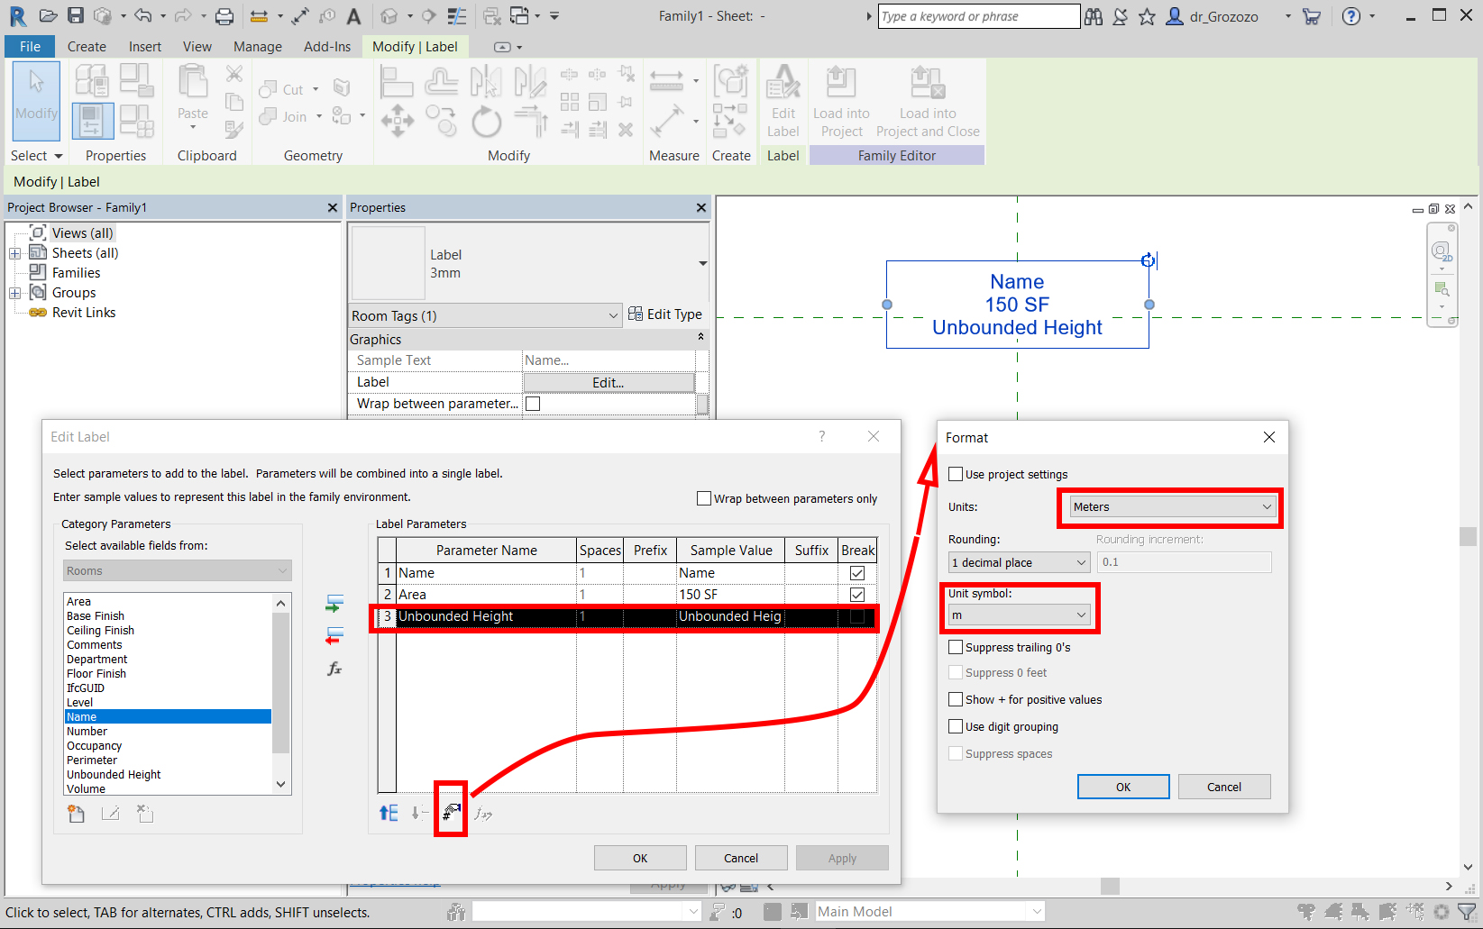
Task: Open the Units dropdown showing Meters
Action: (x=1169, y=506)
